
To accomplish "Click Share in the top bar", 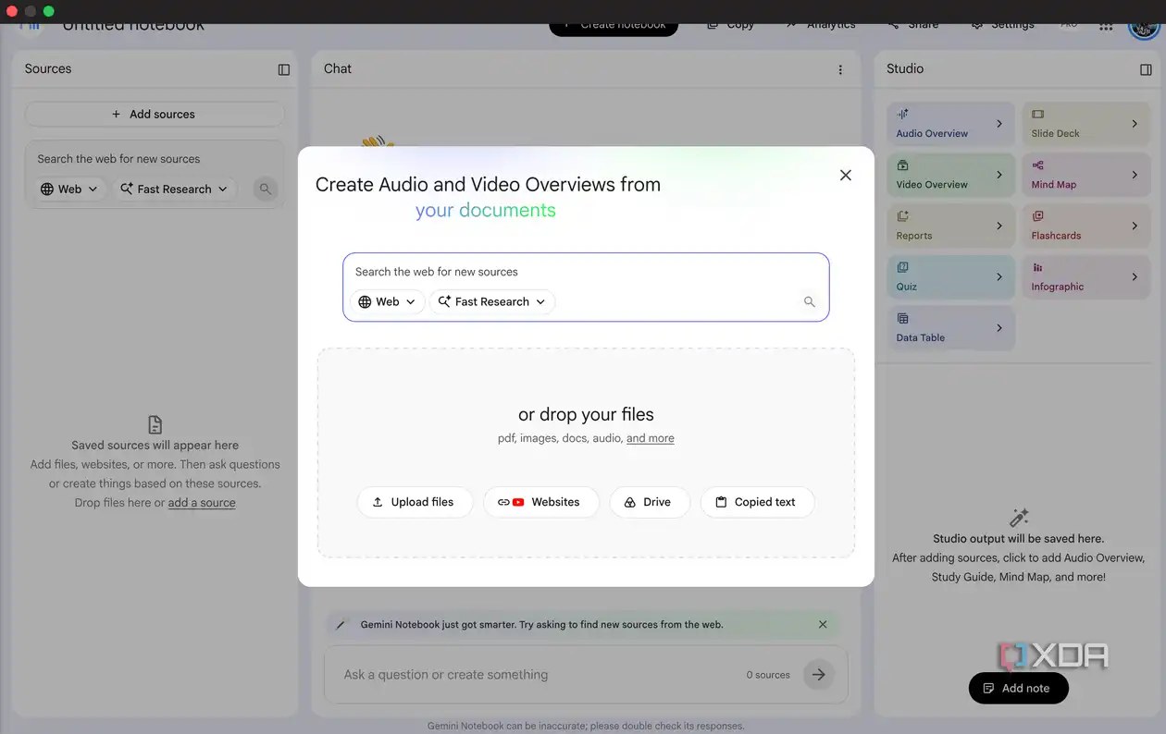I will tap(914, 27).
